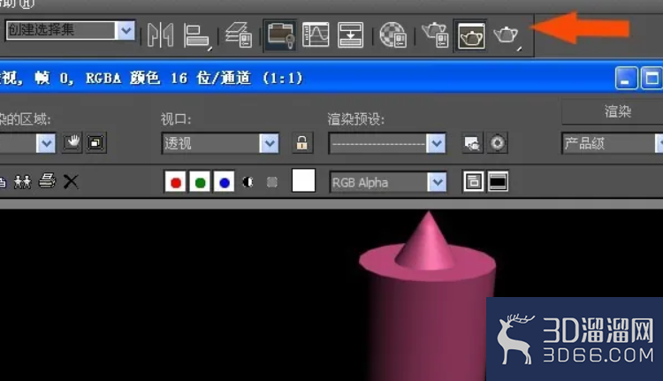
Task: Toggle the monochrome gray square icon
Action: pos(272,182)
